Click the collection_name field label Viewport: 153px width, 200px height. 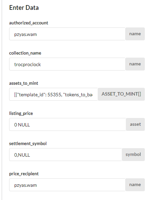tap(25, 53)
